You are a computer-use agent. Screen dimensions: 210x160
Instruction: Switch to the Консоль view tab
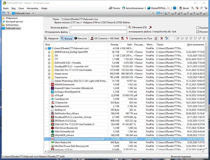(81, 38)
